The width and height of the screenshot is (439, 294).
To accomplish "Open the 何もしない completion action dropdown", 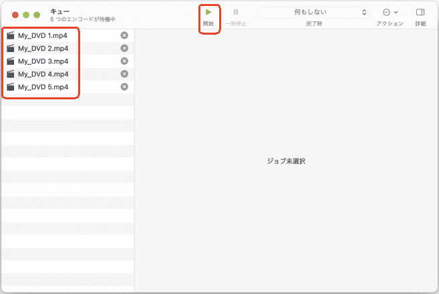I will pyautogui.click(x=313, y=12).
